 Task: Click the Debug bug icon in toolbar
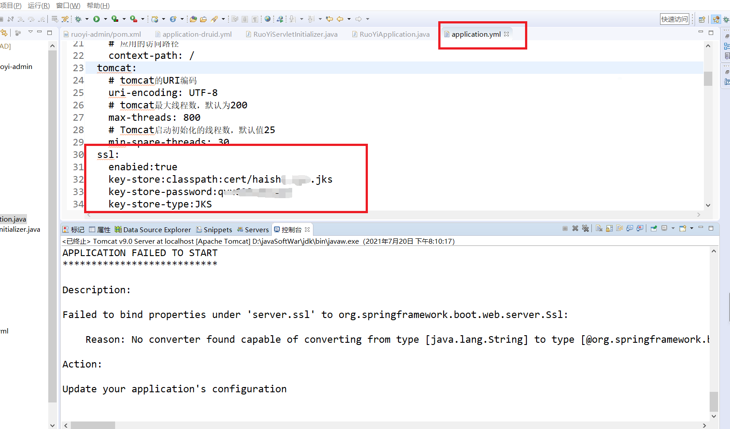78,19
